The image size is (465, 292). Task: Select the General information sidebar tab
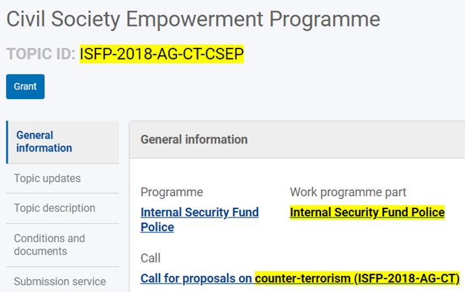coord(44,142)
